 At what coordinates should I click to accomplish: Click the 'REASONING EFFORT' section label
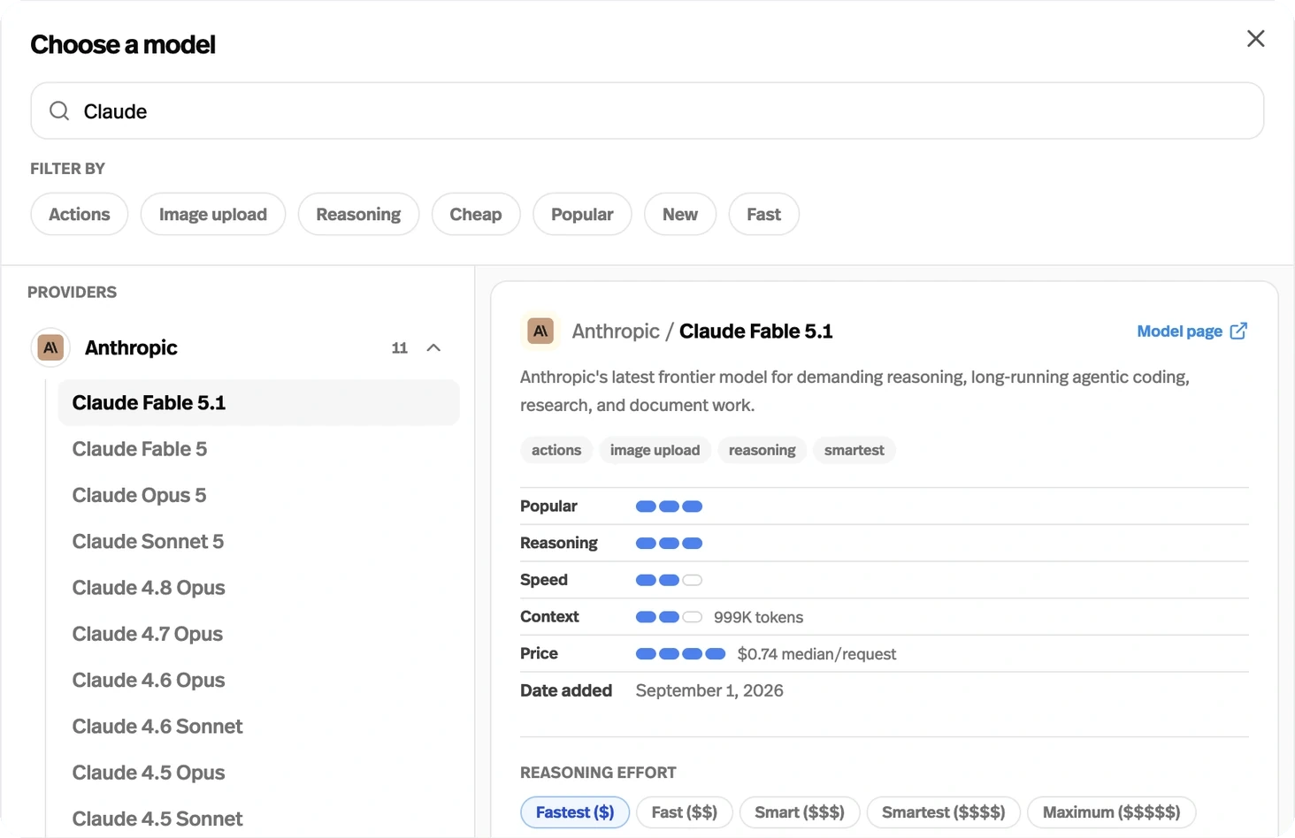point(598,773)
